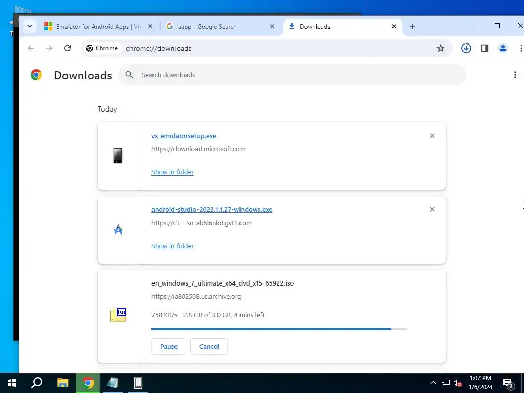Go forward with the forward arrow
This screenshot has height=393, width=524.
point(49,48)
